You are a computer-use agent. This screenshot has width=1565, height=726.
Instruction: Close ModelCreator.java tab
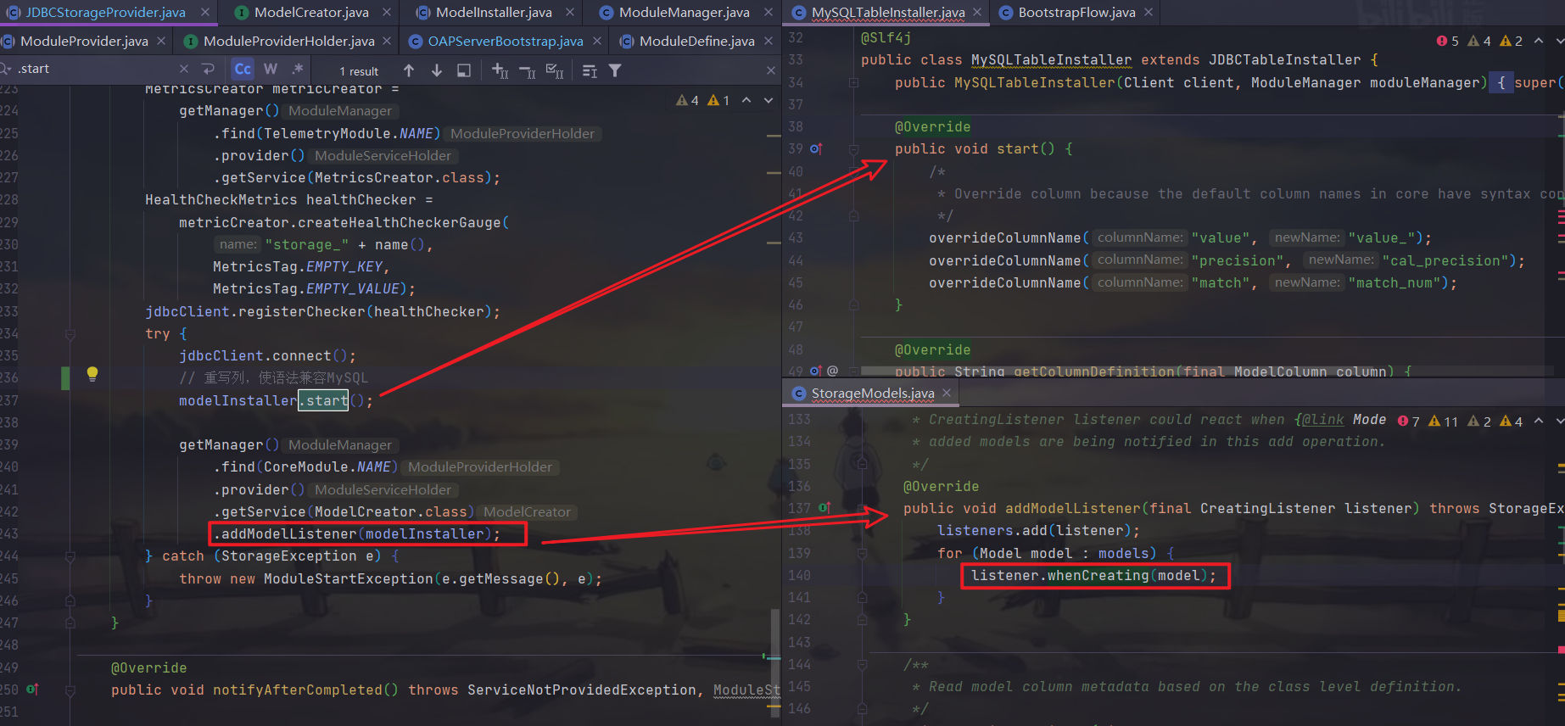(x=387, y=13)
